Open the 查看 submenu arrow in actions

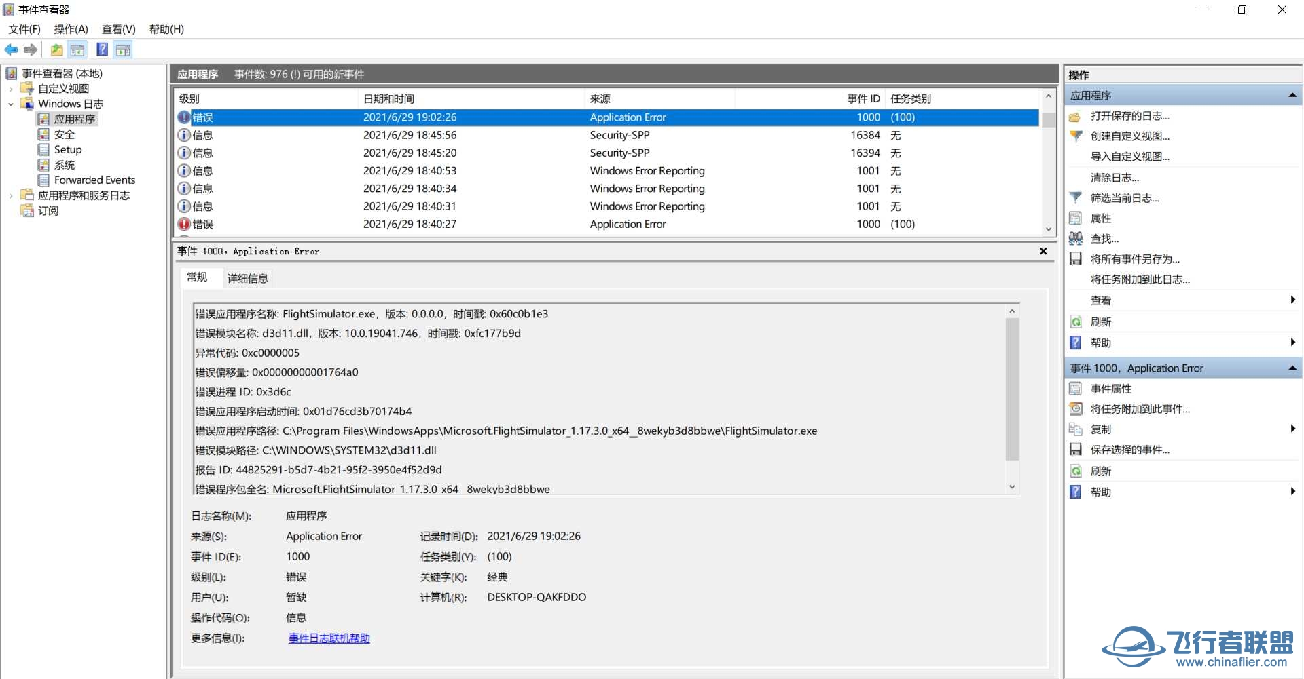coord(1292,300)
